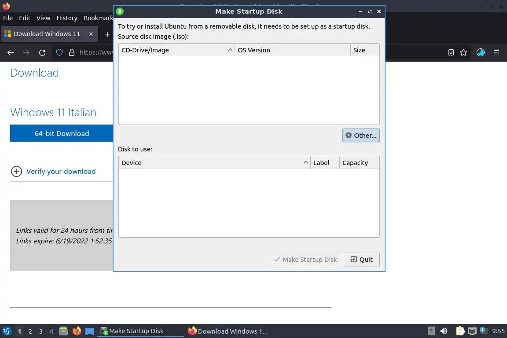Sort by Size column header
Screen dimensions: 507x338
click(x=365, y=50)
